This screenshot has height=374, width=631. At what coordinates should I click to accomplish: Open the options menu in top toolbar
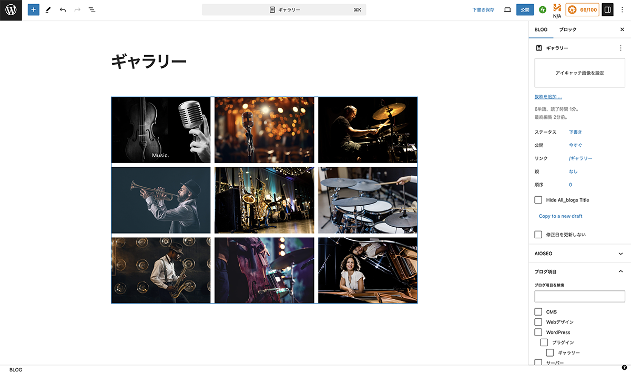pos(622,9)
